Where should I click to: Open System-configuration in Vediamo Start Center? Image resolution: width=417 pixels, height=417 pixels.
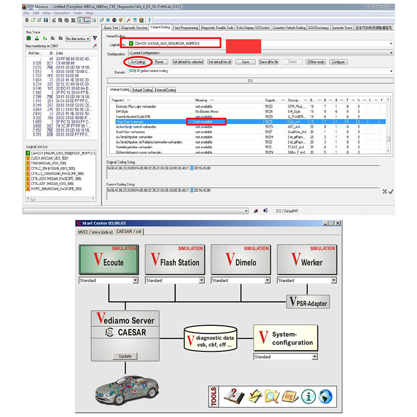click(x=286, y=338)
